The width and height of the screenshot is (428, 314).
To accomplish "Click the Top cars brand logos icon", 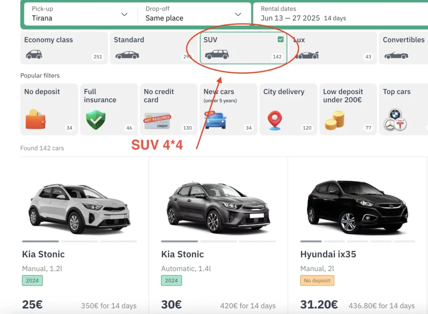I will click(x=395, y=120).
